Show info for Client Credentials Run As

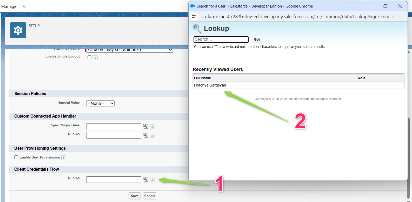coord(152,179)
